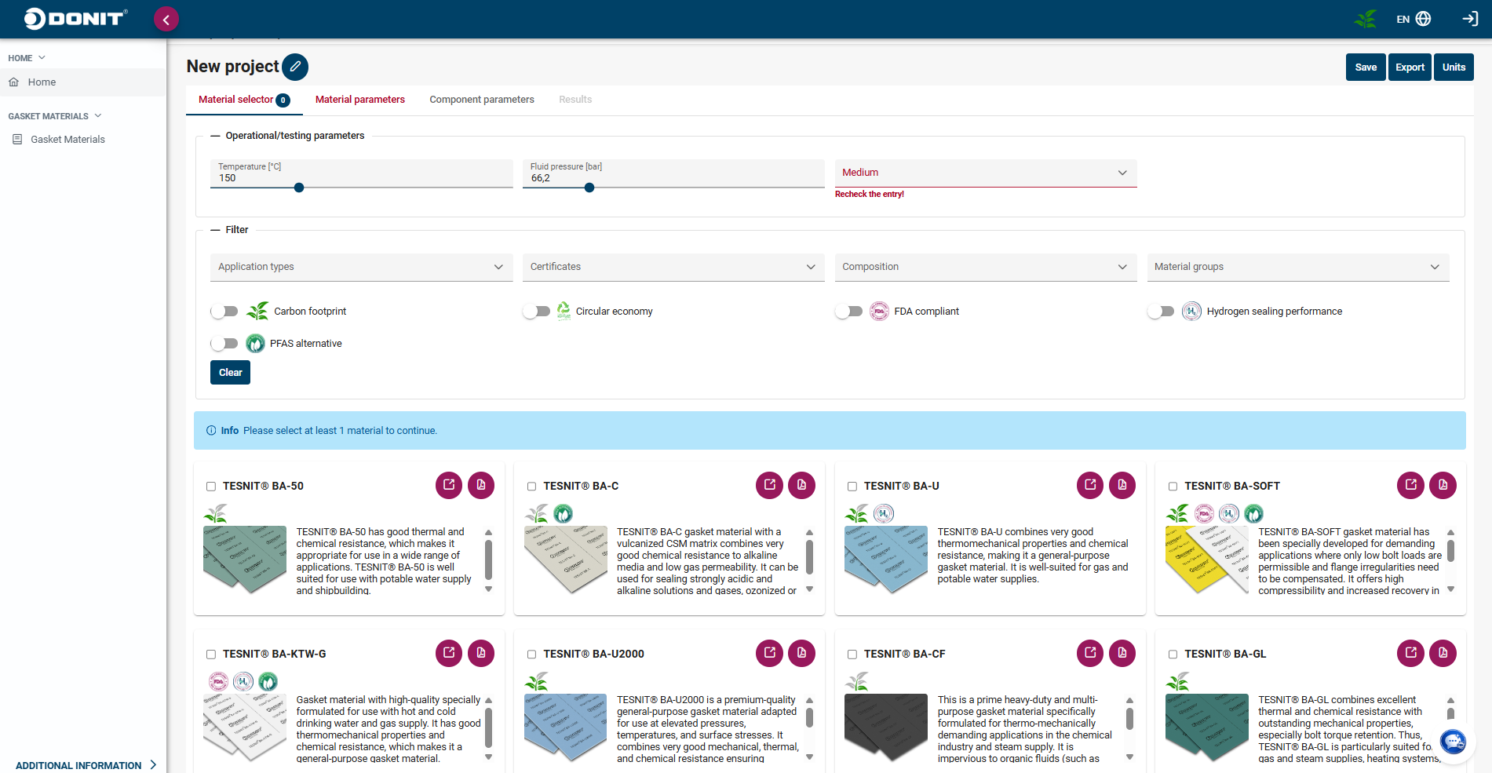
Task: Expand the Composition dropdown
Action: pyautogui.click(x=986, y=267)
